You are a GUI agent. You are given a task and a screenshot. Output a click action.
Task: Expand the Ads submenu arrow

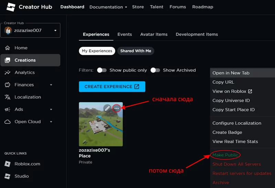point(51,109)
